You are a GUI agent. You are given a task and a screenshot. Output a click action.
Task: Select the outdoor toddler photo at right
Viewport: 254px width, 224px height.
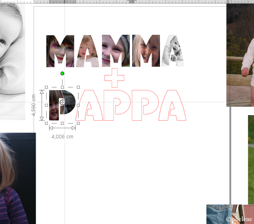(x=240, y=55)
